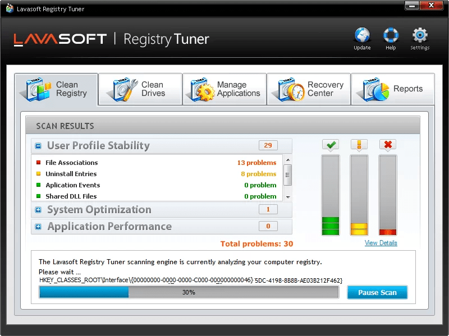Select the Shared DLL Files row
Image resolution: width=449 pixels, height=336 pixels.
[157, 196]
